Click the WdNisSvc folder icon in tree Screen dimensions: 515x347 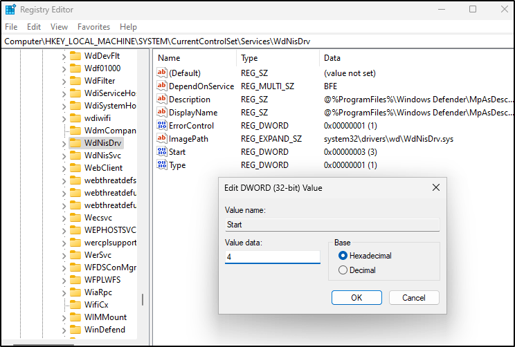(75, 156)
